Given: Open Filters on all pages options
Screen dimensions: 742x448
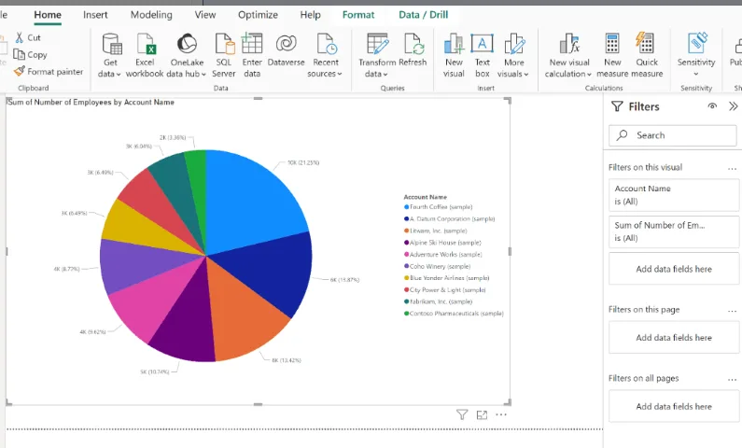Looking at the screenshot, I should [x=732, y=379].
